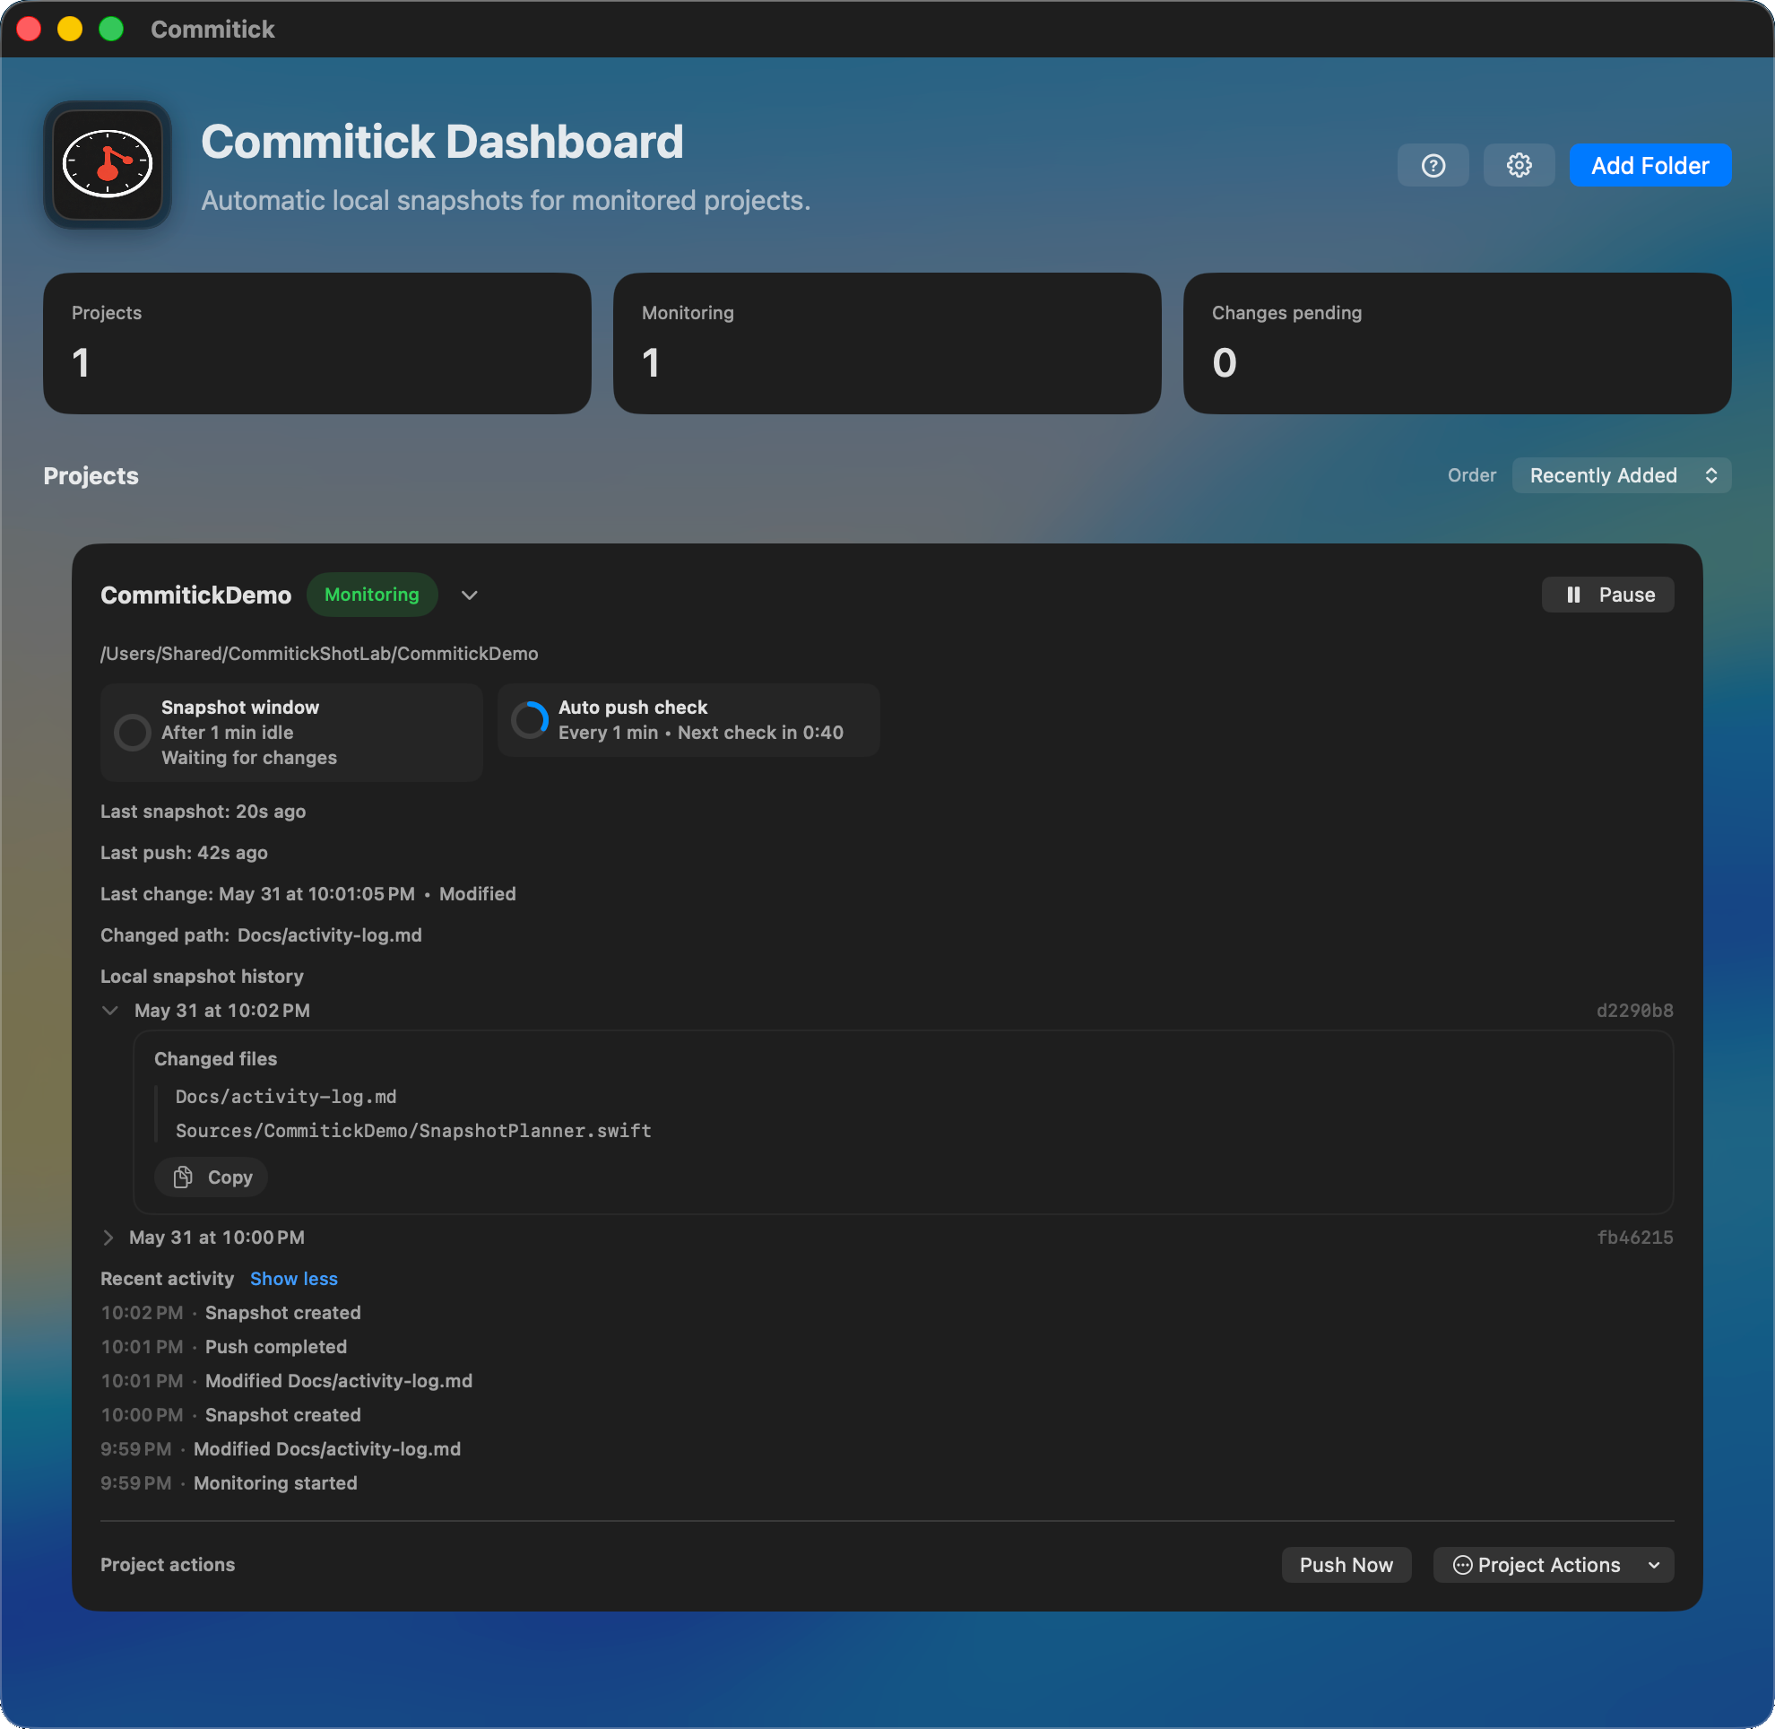This screenshot has height=1729, width=1775.
Task: Click the Push completed activity entry
Action: [x=223, y=1347]
